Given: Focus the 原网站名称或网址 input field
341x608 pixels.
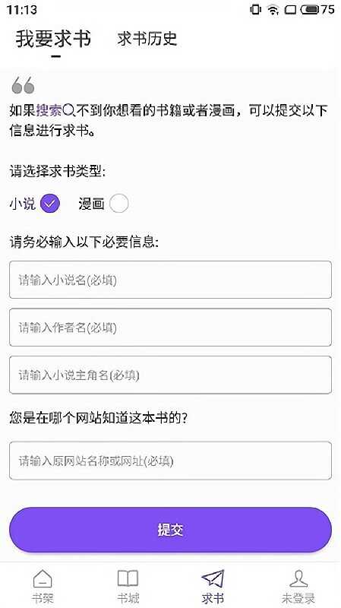Looking at the screenshot, I should pyautogui.click(x=170, y=461).
